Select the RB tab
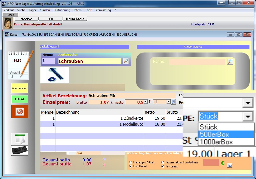The height and width of the screenshot is (179, 256). [x=51, y=19]
